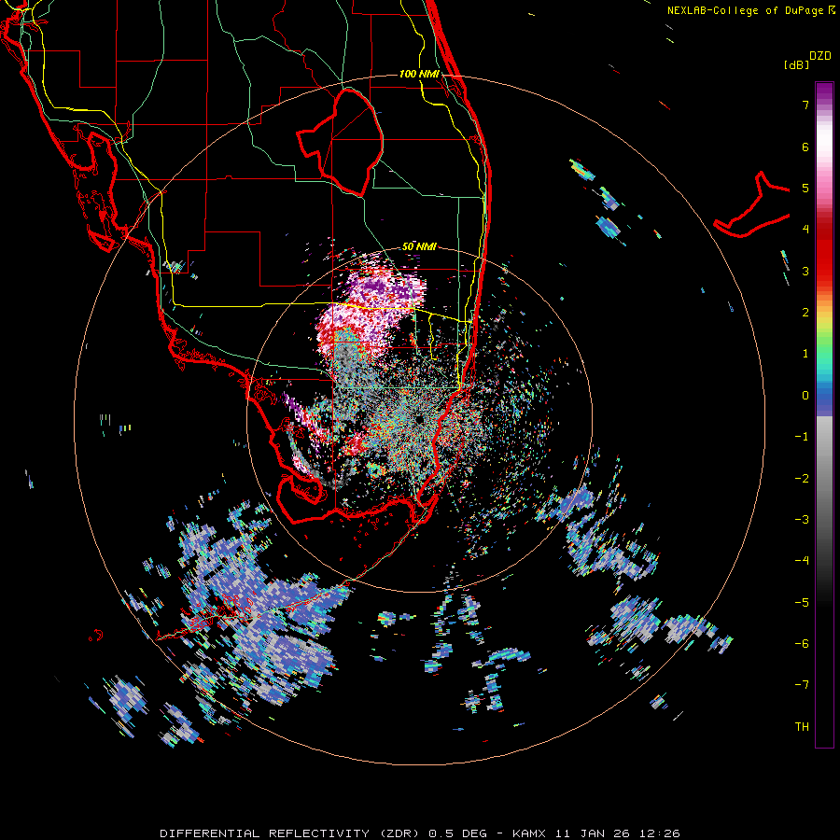
Task: Click the -1 value on the color scale
Action: tap(802, 437)
